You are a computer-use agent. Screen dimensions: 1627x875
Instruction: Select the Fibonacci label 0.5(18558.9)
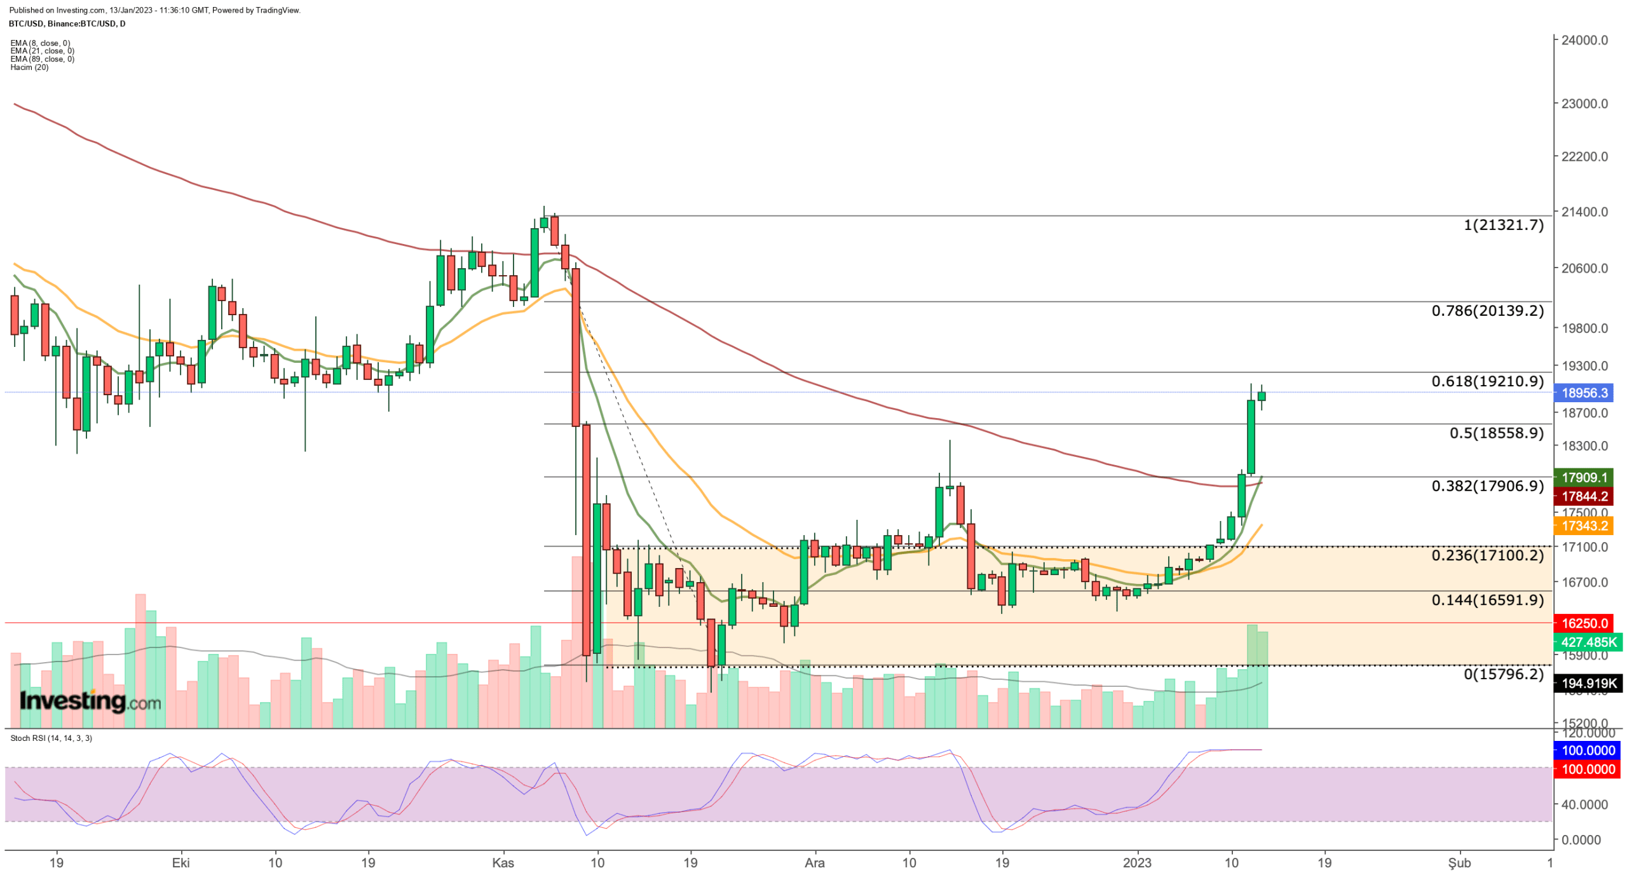tap(1496, 433)
